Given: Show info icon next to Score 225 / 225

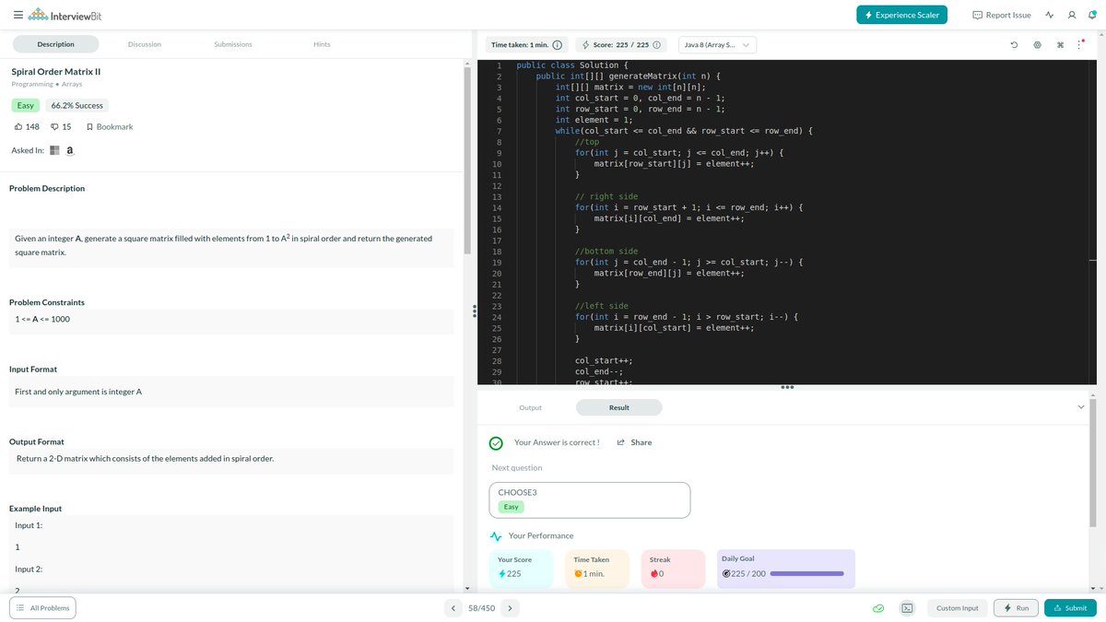Looking at the screenshot, I should pyautogui.click(x=658, y=44).
